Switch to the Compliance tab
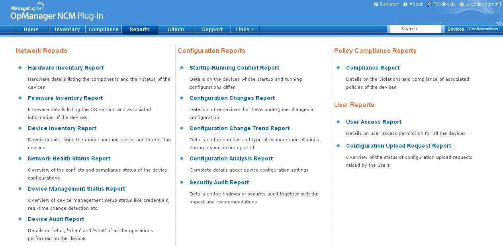503x246 pixels. click(x=103, y=29)
